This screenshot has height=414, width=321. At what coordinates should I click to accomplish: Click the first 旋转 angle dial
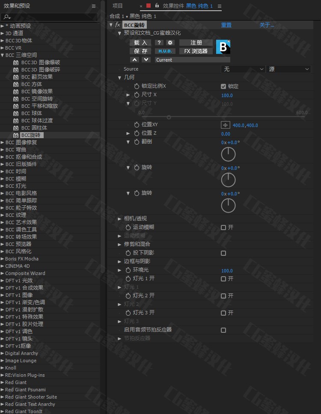228,180
